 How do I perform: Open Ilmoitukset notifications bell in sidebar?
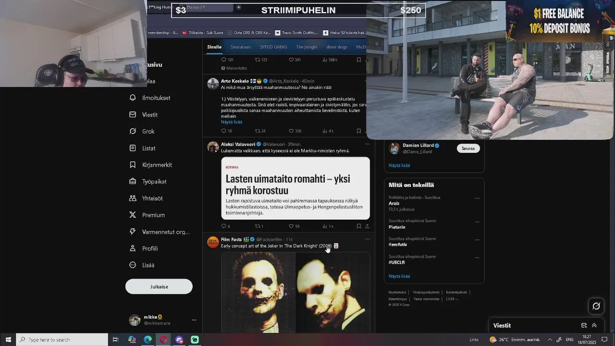[x=133, y=98]
